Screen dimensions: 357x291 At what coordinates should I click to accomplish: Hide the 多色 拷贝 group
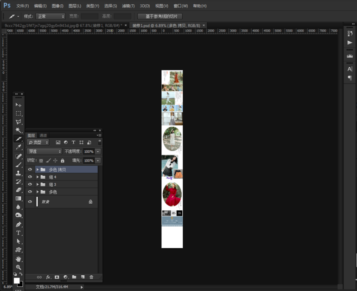click(30, 170)
